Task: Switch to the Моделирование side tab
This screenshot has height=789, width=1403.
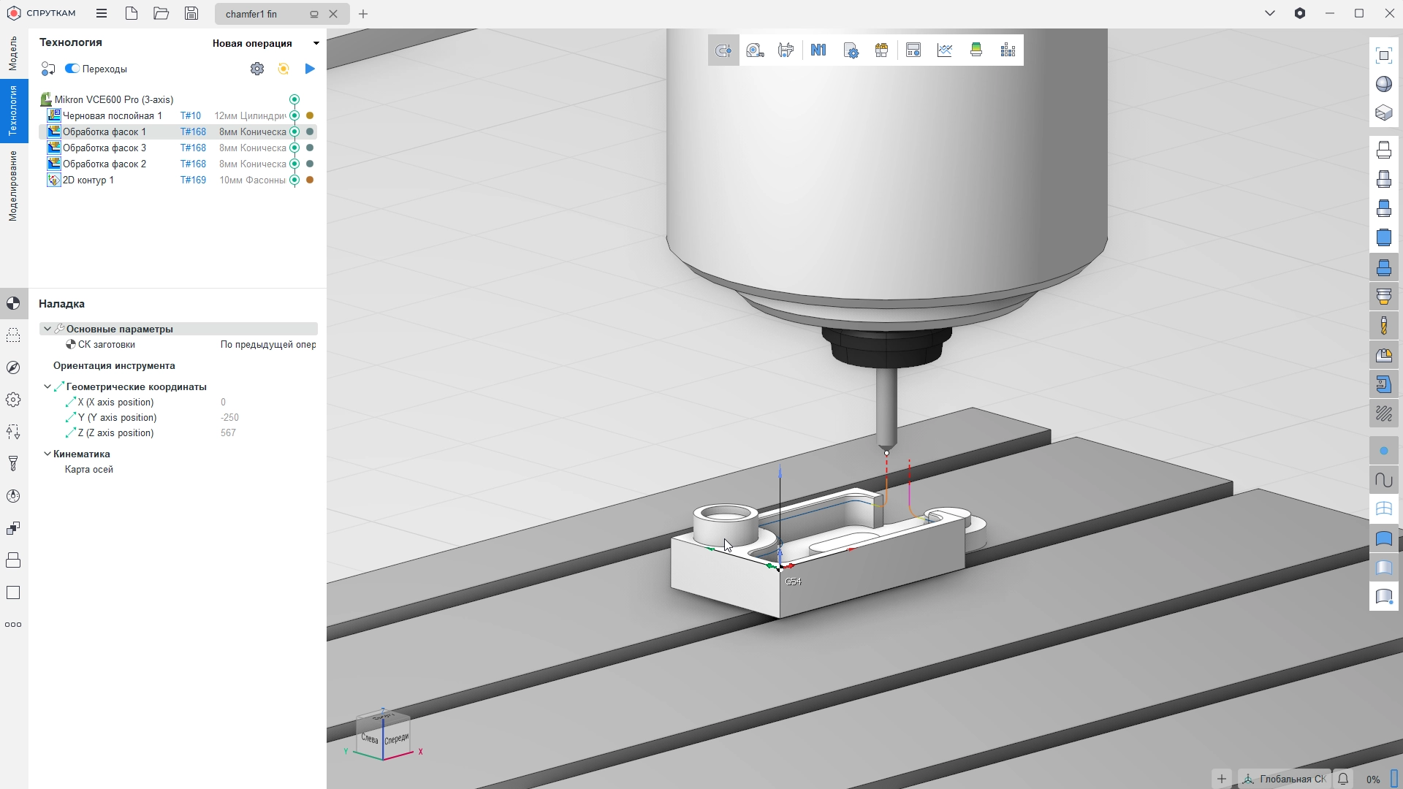Action: (x=13, y=186)
